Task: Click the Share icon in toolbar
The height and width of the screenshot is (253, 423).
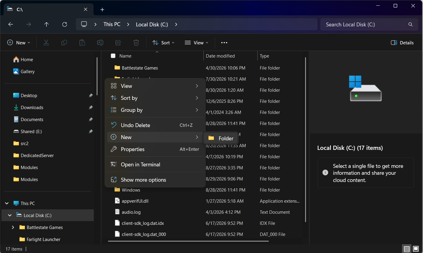Action: pos(118,43)
